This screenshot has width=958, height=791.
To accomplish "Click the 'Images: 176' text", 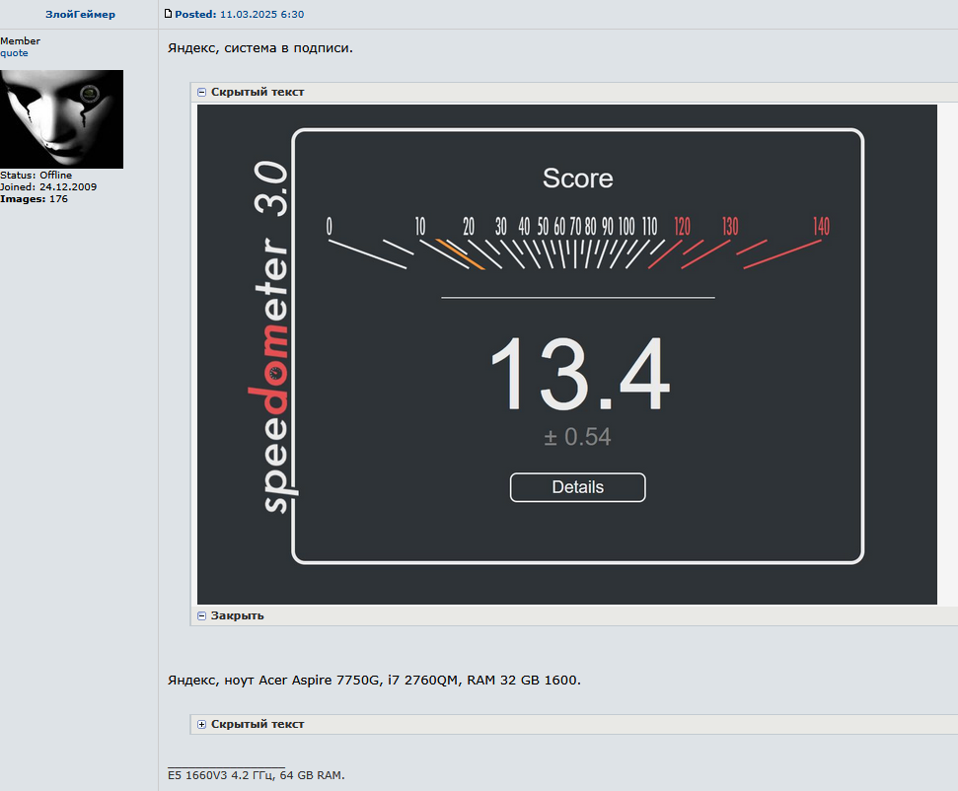I will [x=34, y=199].
